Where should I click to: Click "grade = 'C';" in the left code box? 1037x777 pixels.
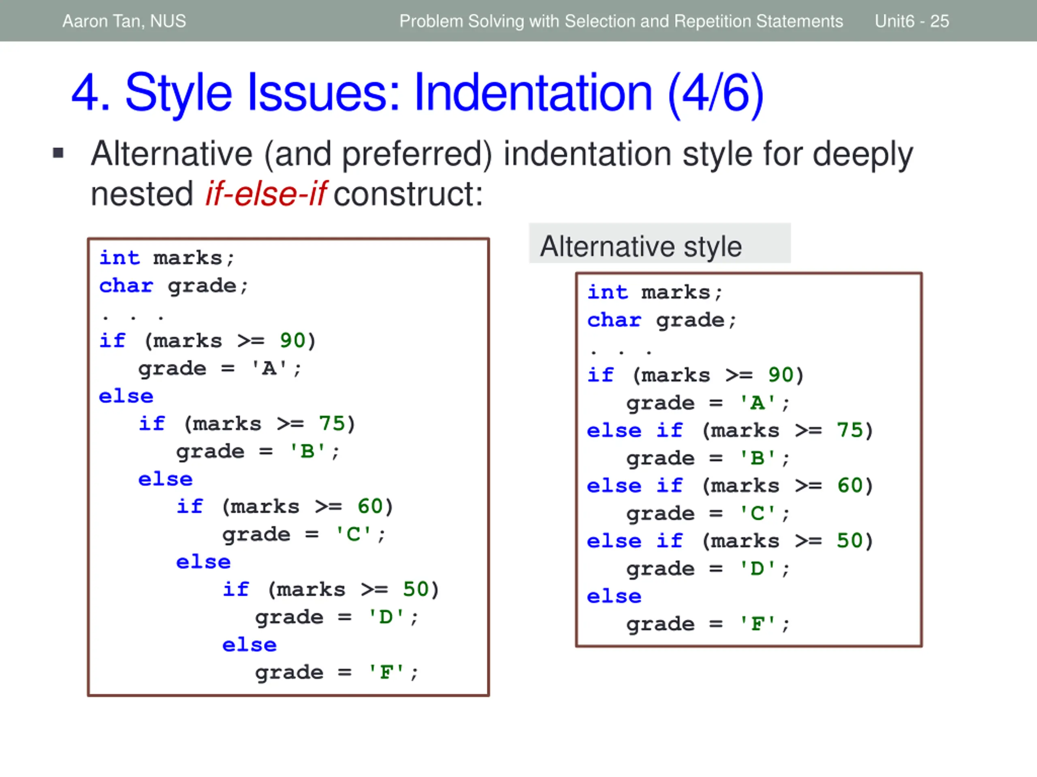[304, 535]
